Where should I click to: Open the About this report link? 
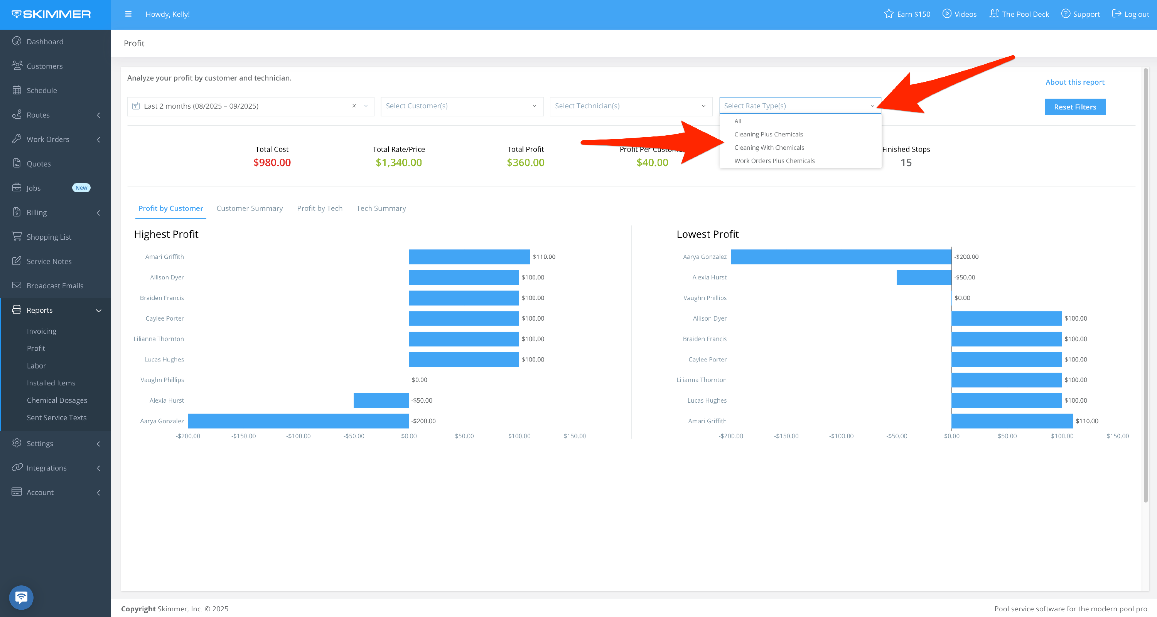coord(1074,82)
